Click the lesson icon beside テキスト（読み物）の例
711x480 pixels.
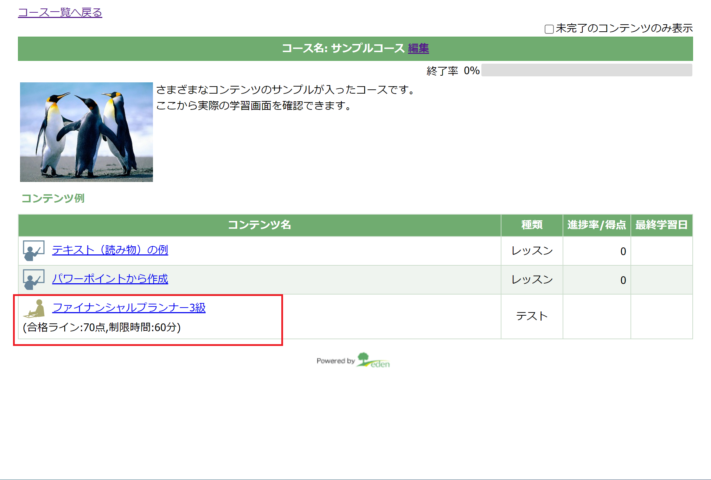pos(34,251)
